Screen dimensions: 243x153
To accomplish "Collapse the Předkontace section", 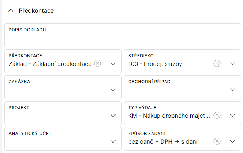I will (10, 11).
